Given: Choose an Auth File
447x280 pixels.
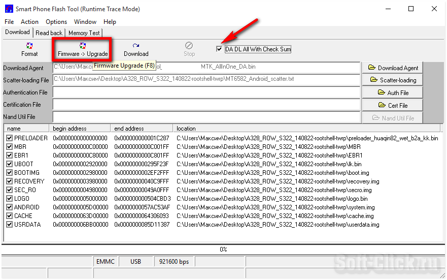Looking at the screenshot, I should (x=393, y=93).
